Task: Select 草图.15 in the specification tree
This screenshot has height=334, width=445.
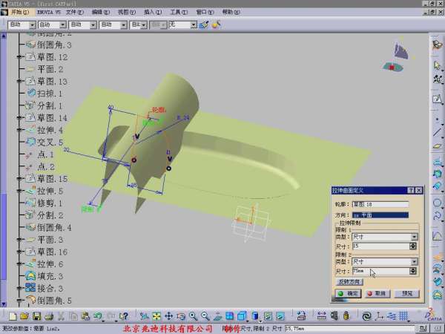Action: click(x=52, y=179)
